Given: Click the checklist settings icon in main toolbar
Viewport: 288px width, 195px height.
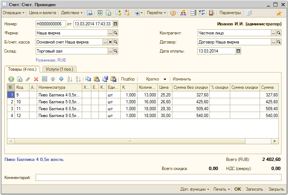Looking at the screenshot, I should click(202, 13).
